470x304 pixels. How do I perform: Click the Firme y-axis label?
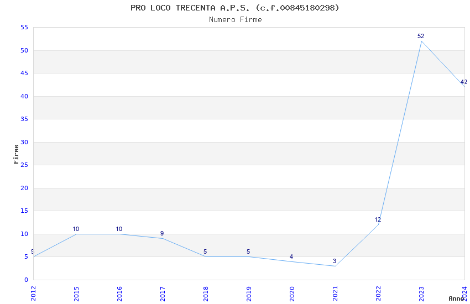point(16,154)
